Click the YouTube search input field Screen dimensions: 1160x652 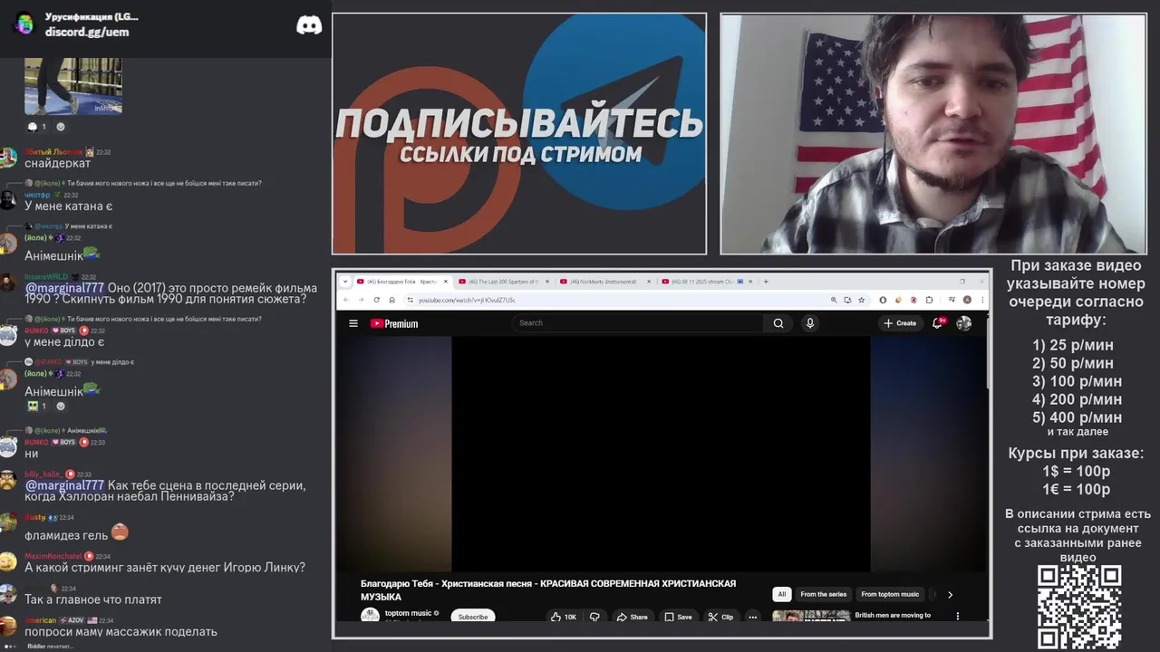[639, 323]
